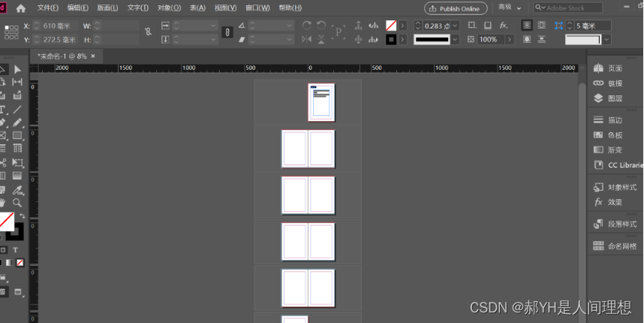The height and width of the screenshot is (323, 644).
Task: Enable wrap around object shape option
Action: click(x=527, y=39)
